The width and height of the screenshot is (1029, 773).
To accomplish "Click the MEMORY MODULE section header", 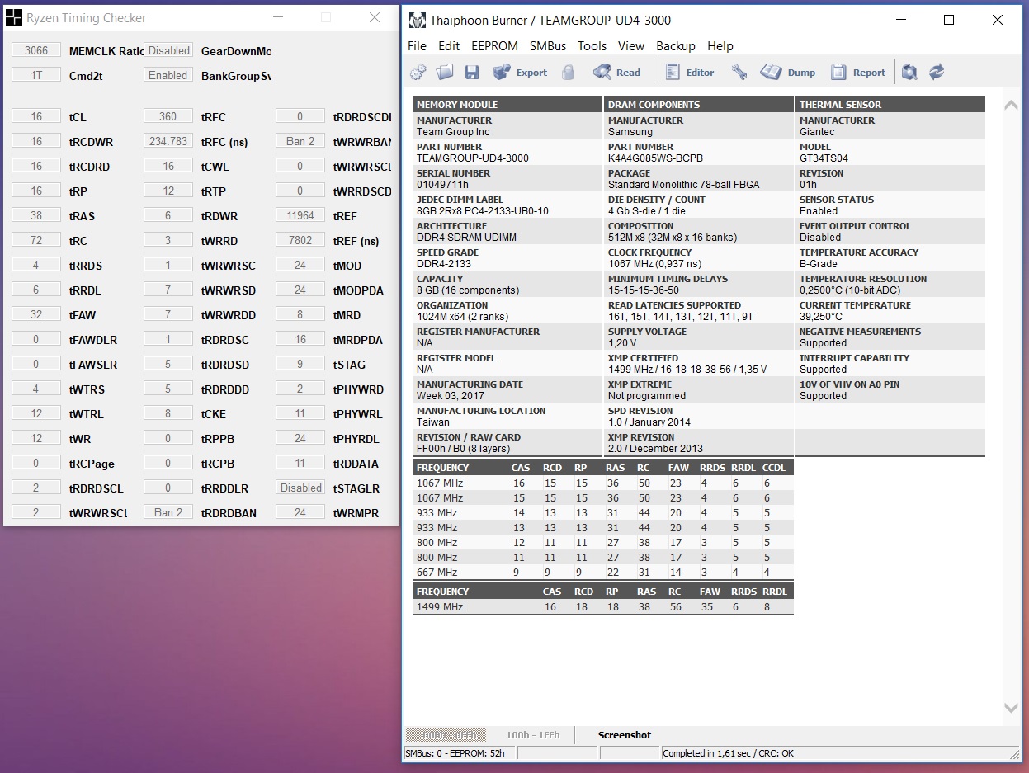I will tap(507, 105).
